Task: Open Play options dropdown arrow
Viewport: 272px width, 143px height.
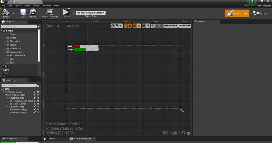Action: click(74, 13)
